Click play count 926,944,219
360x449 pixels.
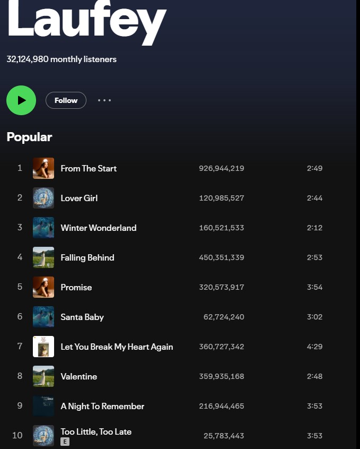click(x=222, y=168)
